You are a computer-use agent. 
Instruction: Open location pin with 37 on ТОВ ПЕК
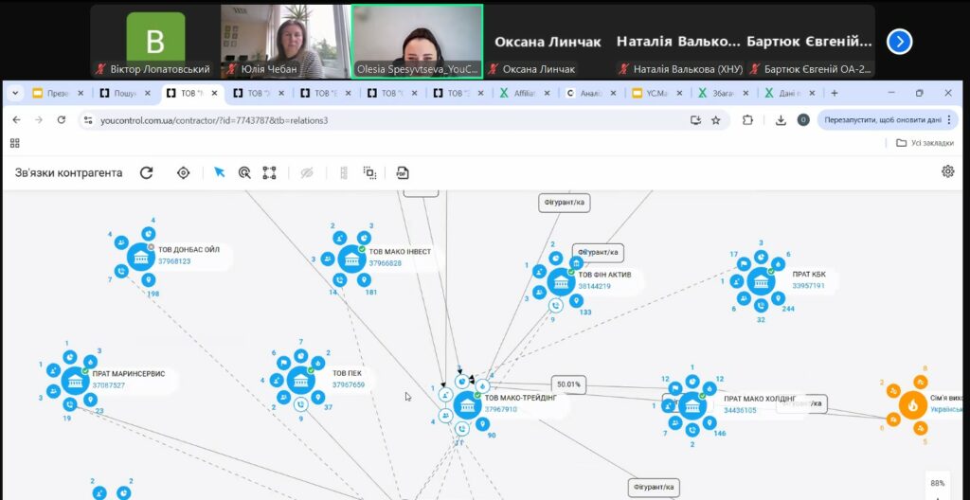pyautogui.click(x=318, y=398)
